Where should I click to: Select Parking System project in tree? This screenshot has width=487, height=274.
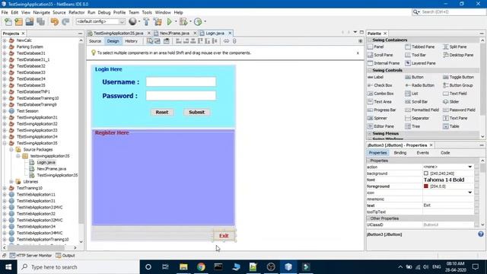[30, 47]
